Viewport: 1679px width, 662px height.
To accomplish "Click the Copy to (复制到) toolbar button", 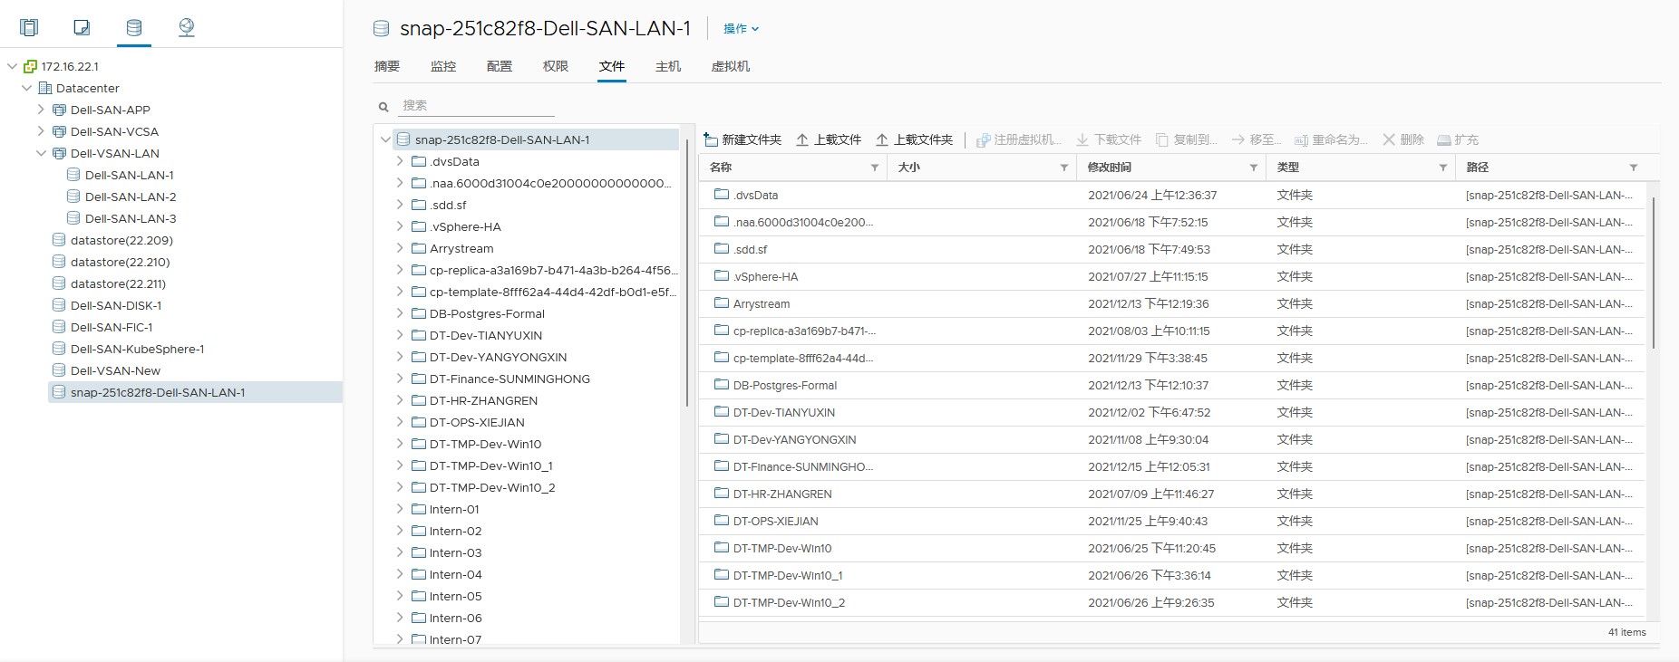I will pos(1187,139).
